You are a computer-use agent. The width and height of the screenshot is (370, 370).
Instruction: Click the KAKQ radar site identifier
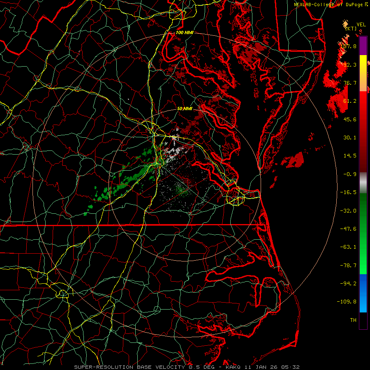click(233, 367)
